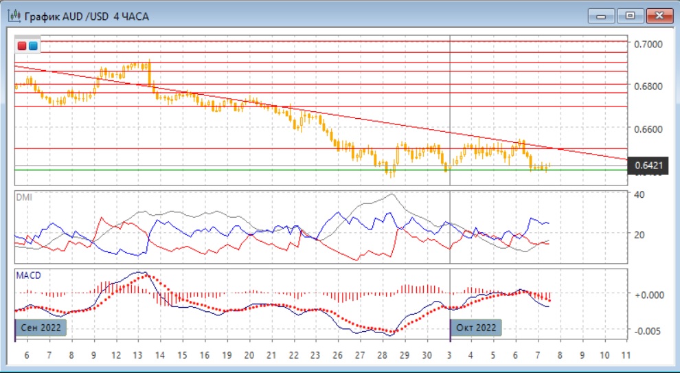Minimize the AUD/USD chart window
Viewport: 680px width, 373px height.
(x=600, y=15)
